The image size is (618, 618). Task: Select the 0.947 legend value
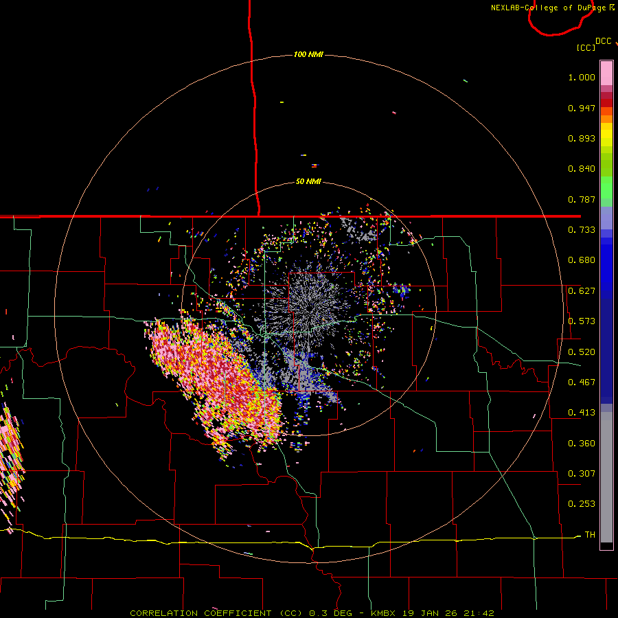pyautogui.click(x=582, y=108)
